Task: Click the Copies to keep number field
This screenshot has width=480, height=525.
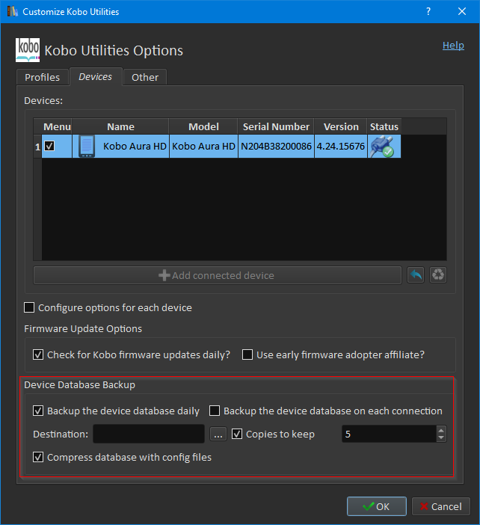Action: [389, 434]
